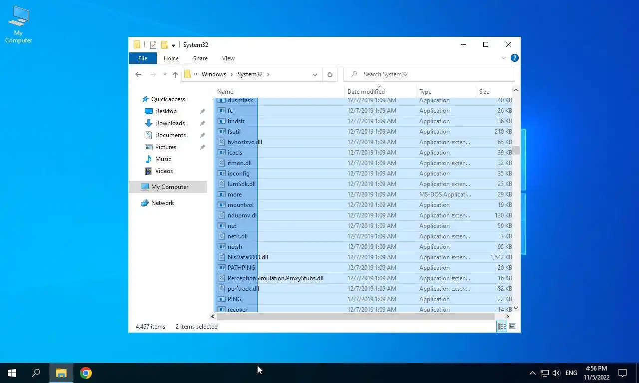Select the NlsData0000.dll file name
The height and width of the screenshot is (383, 639).
248,257
